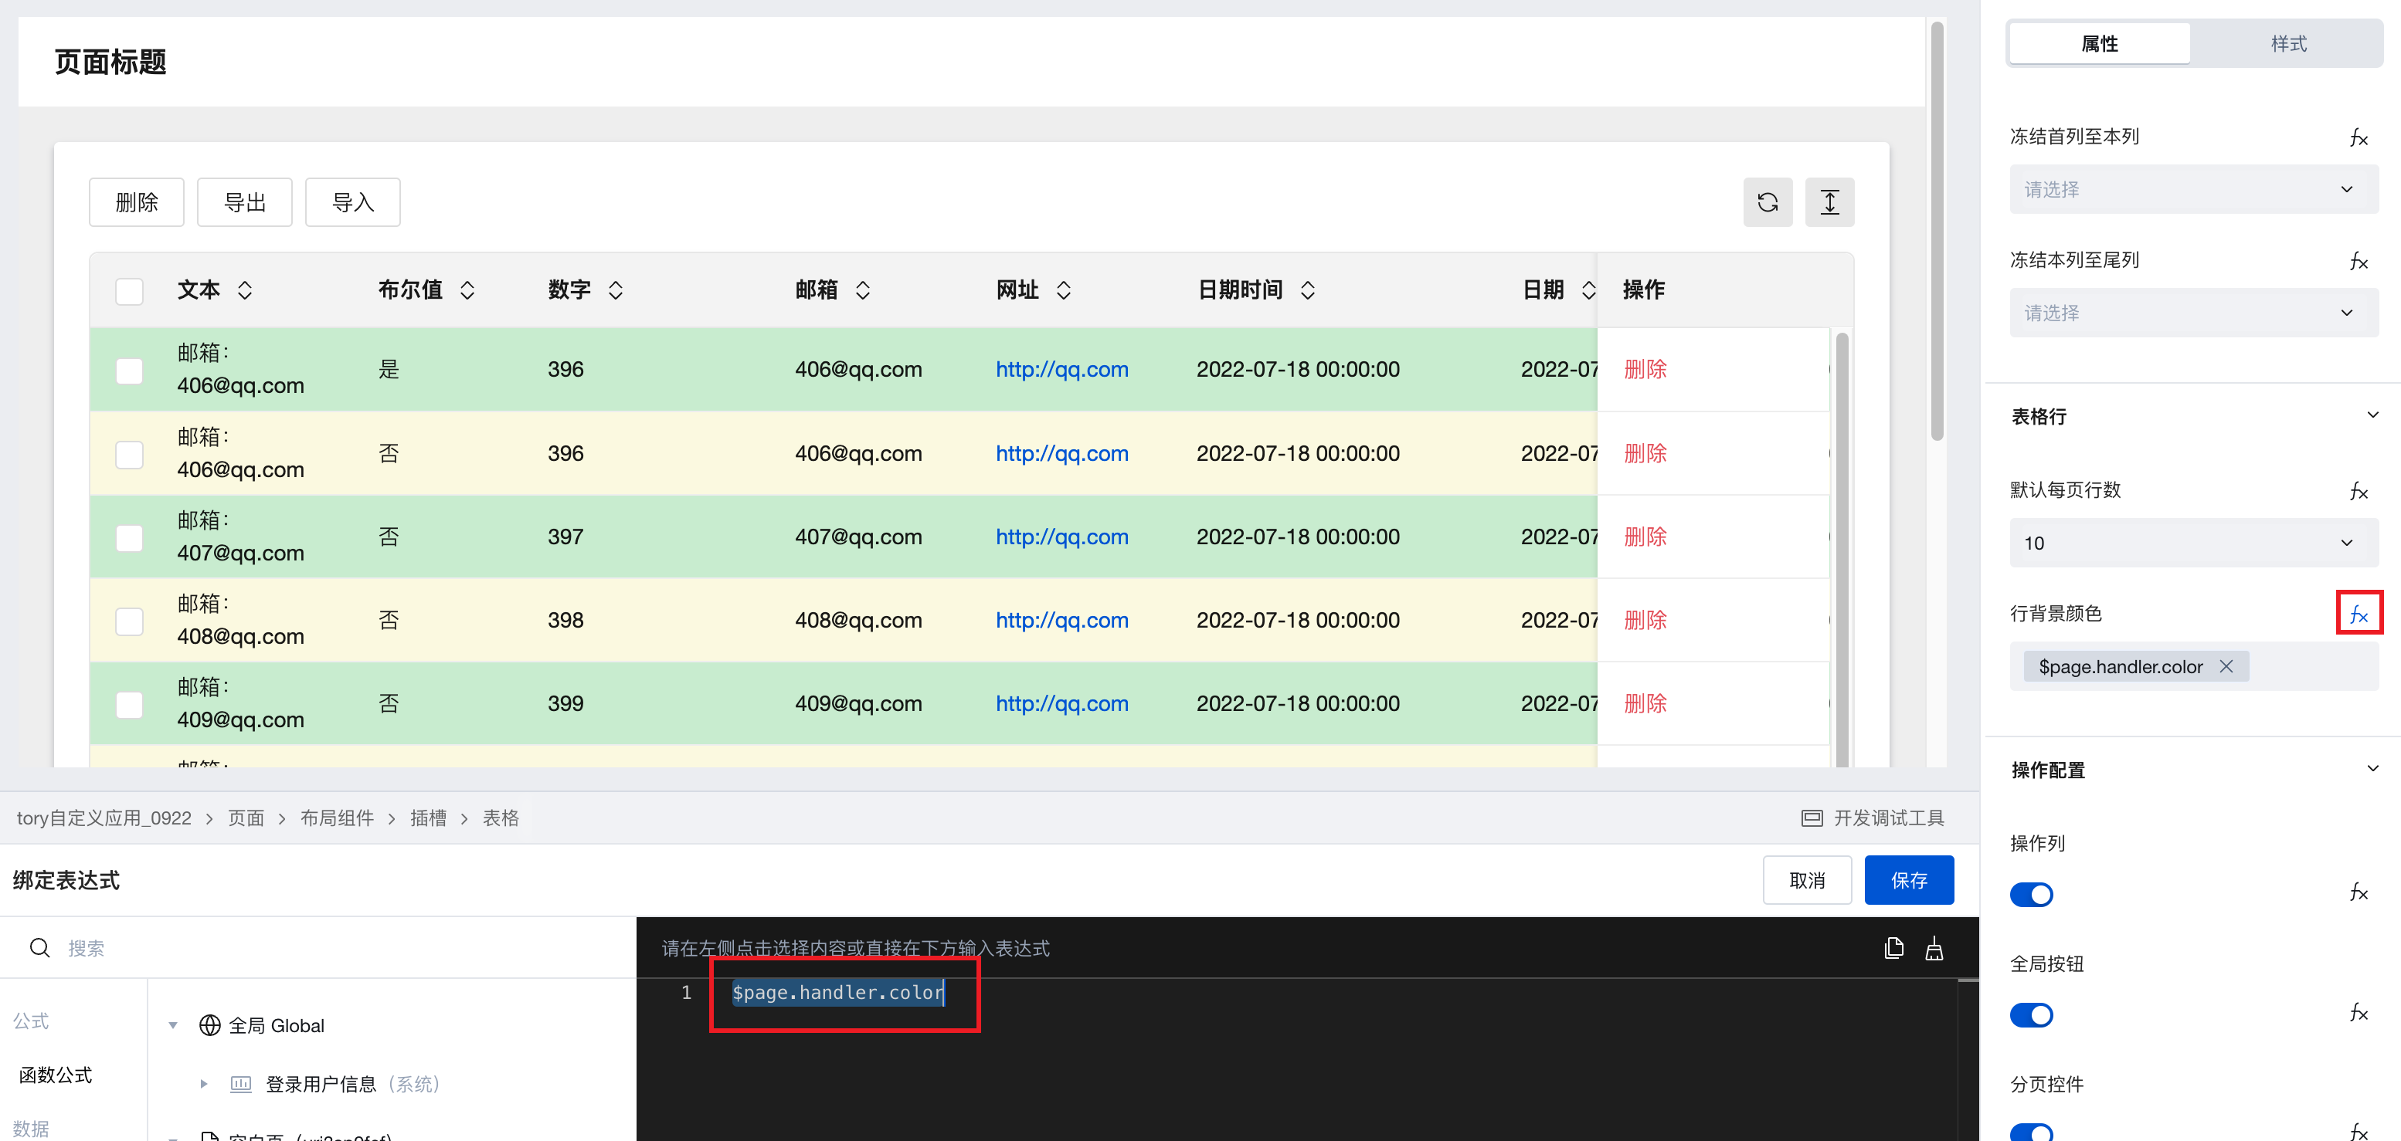Switch to the 样式 tab

pos(2287,44)
